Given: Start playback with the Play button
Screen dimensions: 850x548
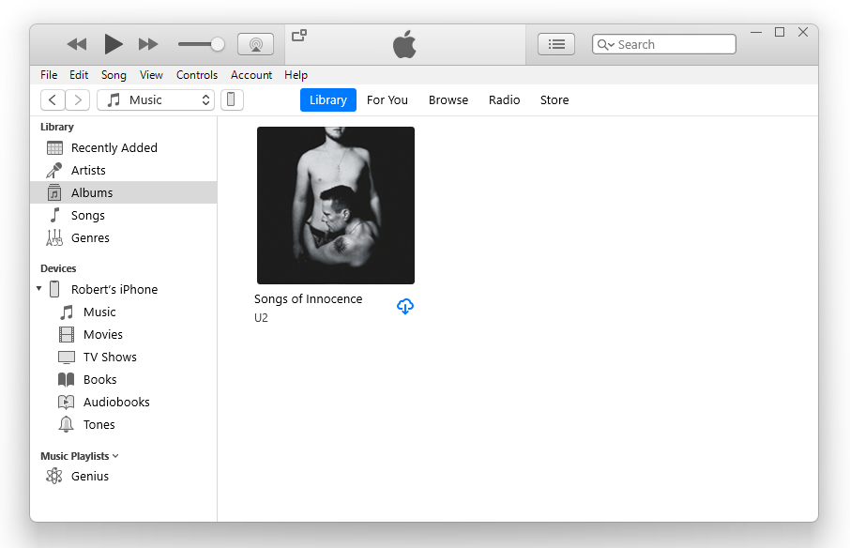Looking at the screenshot, I should pos(113,44).
